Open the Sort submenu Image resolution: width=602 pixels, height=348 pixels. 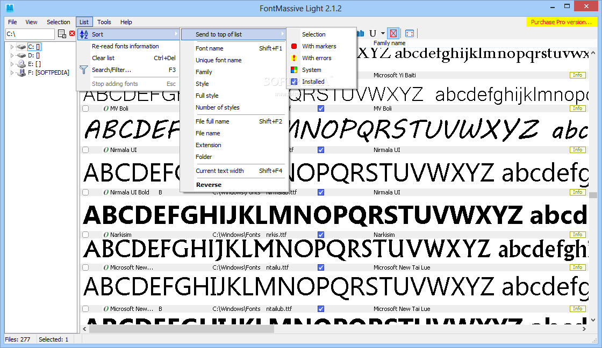[x=128, y=34]
